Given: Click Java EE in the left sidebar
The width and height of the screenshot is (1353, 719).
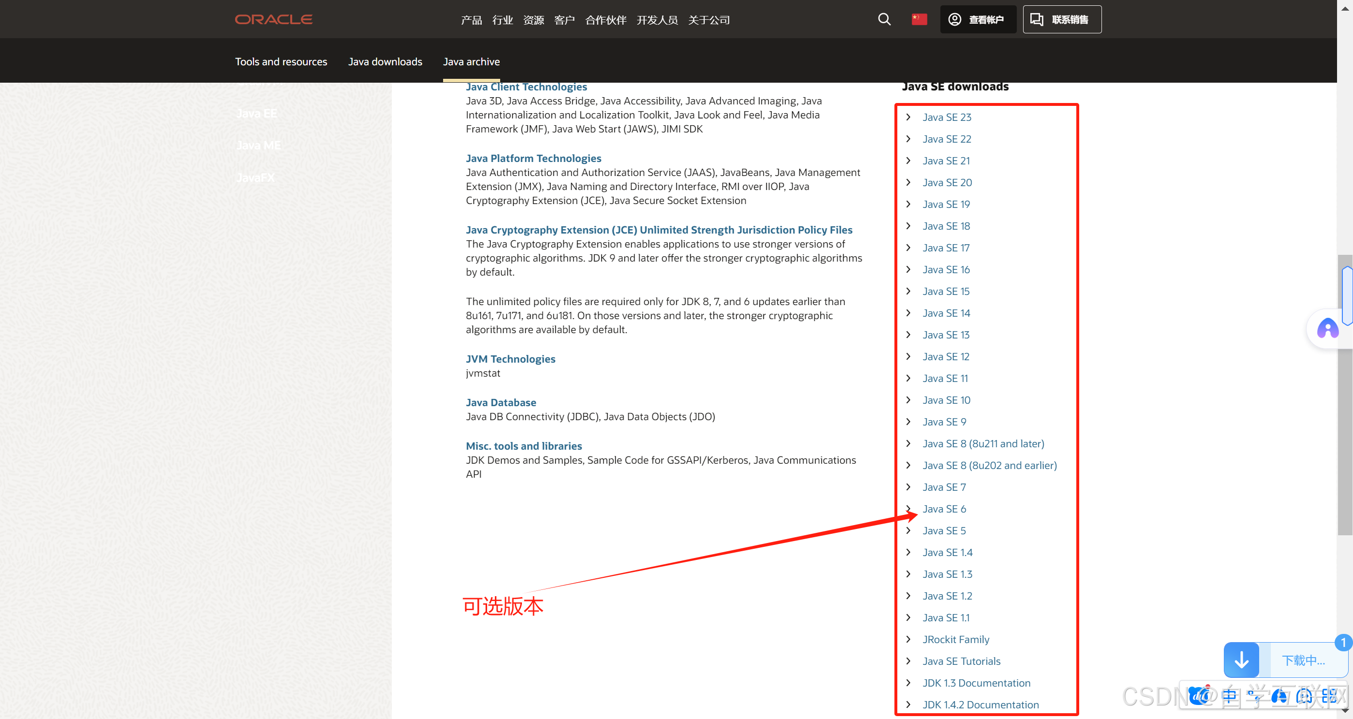Looking at the screenshot, I should click(x=256, y=113).
